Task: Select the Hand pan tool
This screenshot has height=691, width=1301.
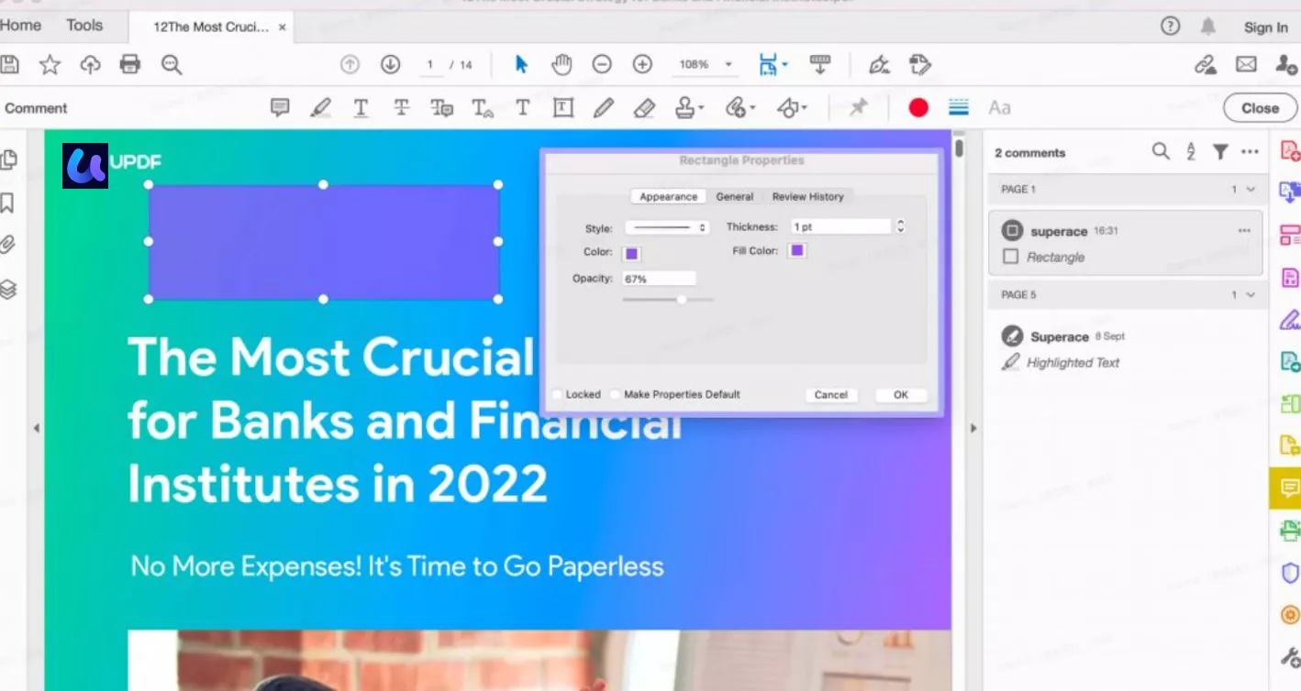Action: pos(561,64)
